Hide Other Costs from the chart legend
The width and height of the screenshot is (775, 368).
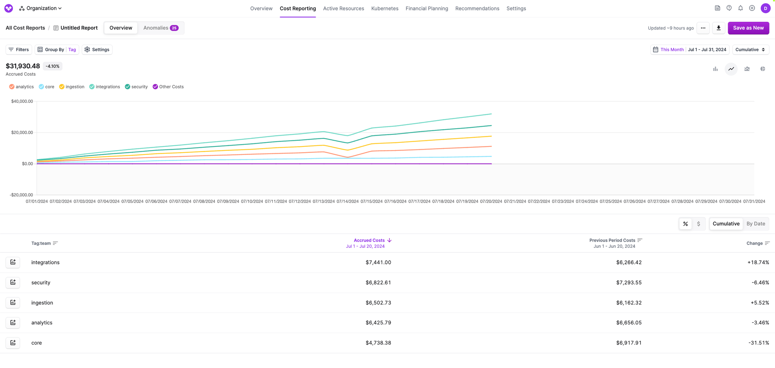168,86
